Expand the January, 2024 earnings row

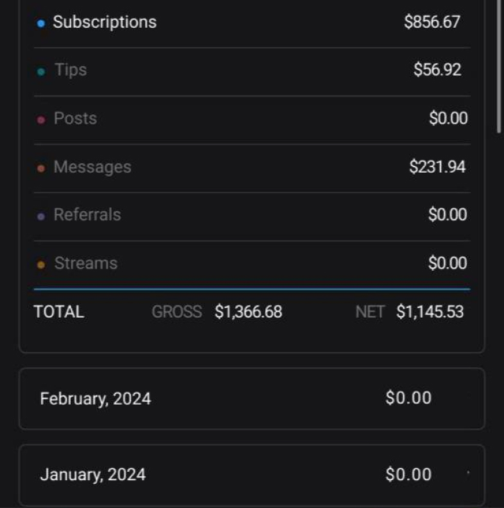click(x=251, y=475)
